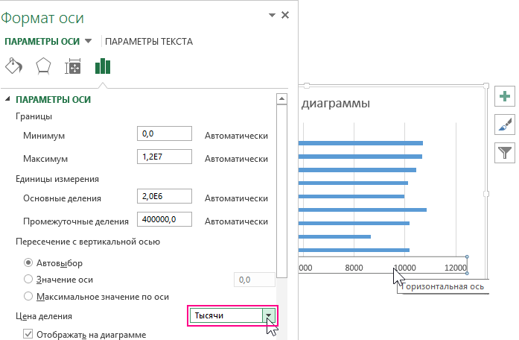519x340 pixels.
Task: Open the ПАРАМЕТРЫ ОСИ tab menu
Action: pos(89,42)
